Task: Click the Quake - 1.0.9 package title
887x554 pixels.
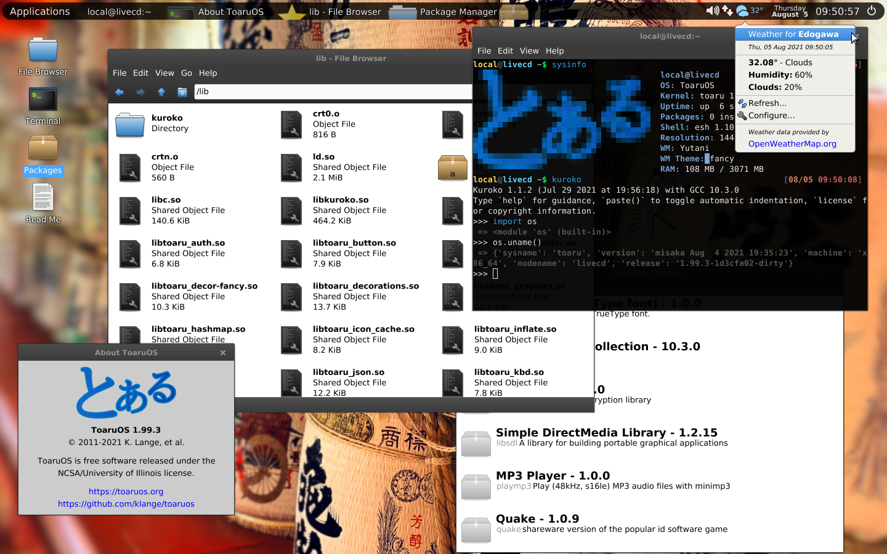Action: point(537,519)
